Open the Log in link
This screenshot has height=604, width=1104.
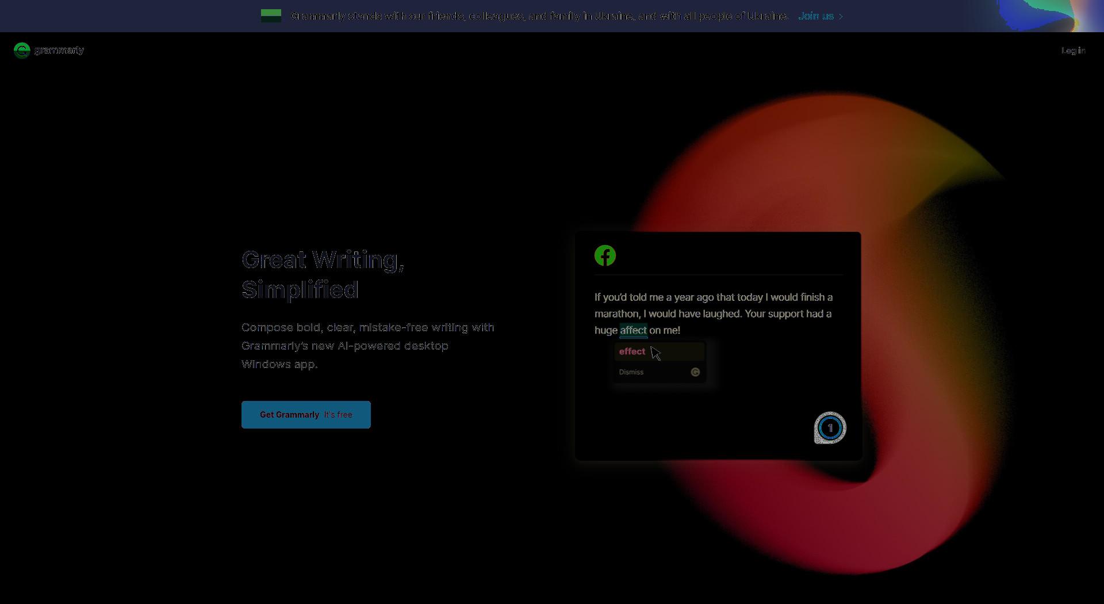1073,51
